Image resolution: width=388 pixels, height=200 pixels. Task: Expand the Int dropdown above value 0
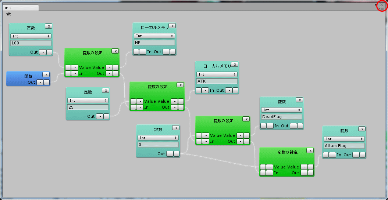tap(158, 138)
